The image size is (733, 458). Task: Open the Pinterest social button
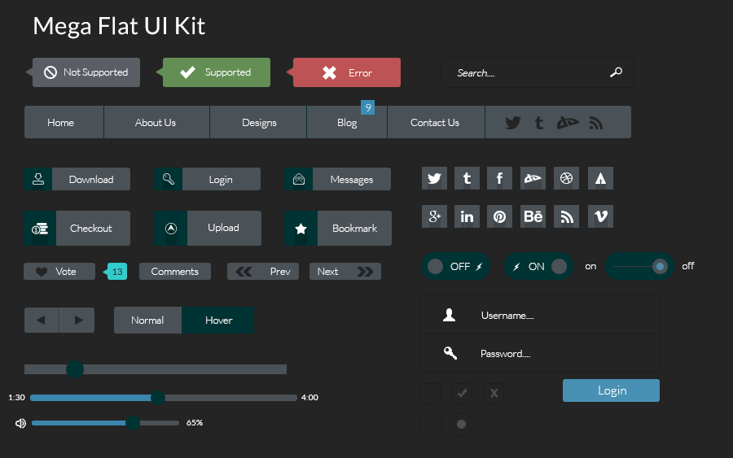[x=499, y=216]
